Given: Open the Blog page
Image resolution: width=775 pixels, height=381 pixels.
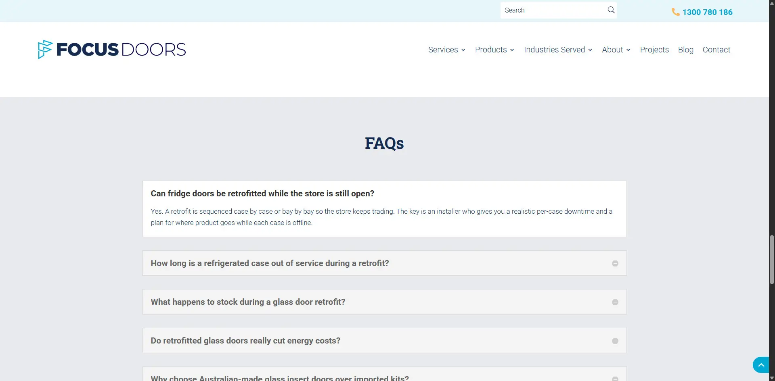Looking at the screenshot, I should click(x=686, y=50).
